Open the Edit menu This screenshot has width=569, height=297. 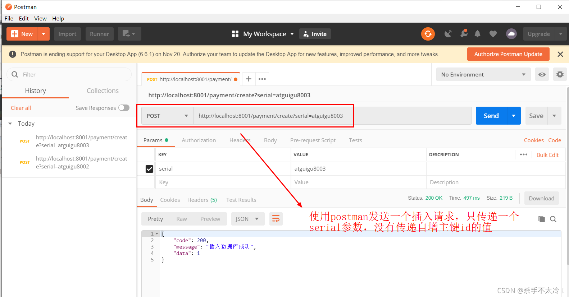(x=24, y=18)
